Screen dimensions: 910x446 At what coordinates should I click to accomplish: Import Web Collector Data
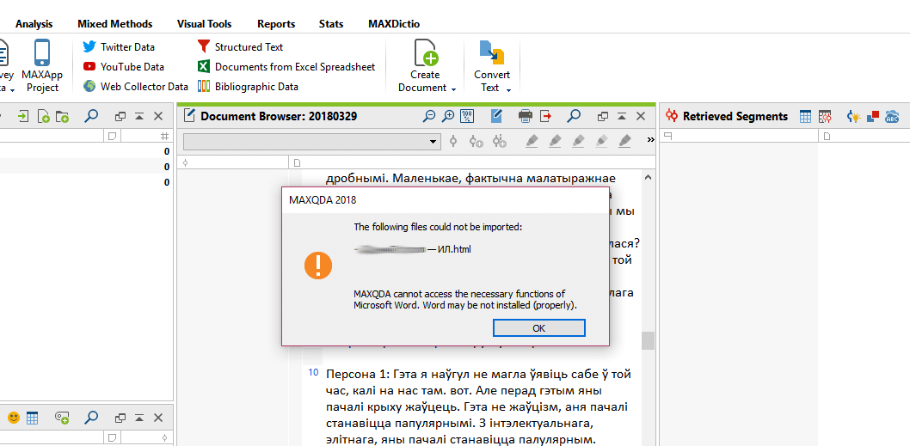(x=136, y=87)
